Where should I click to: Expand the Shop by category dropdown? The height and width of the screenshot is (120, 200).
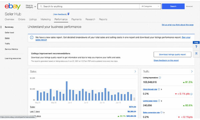pyautogui.click(x=31, y=6)
